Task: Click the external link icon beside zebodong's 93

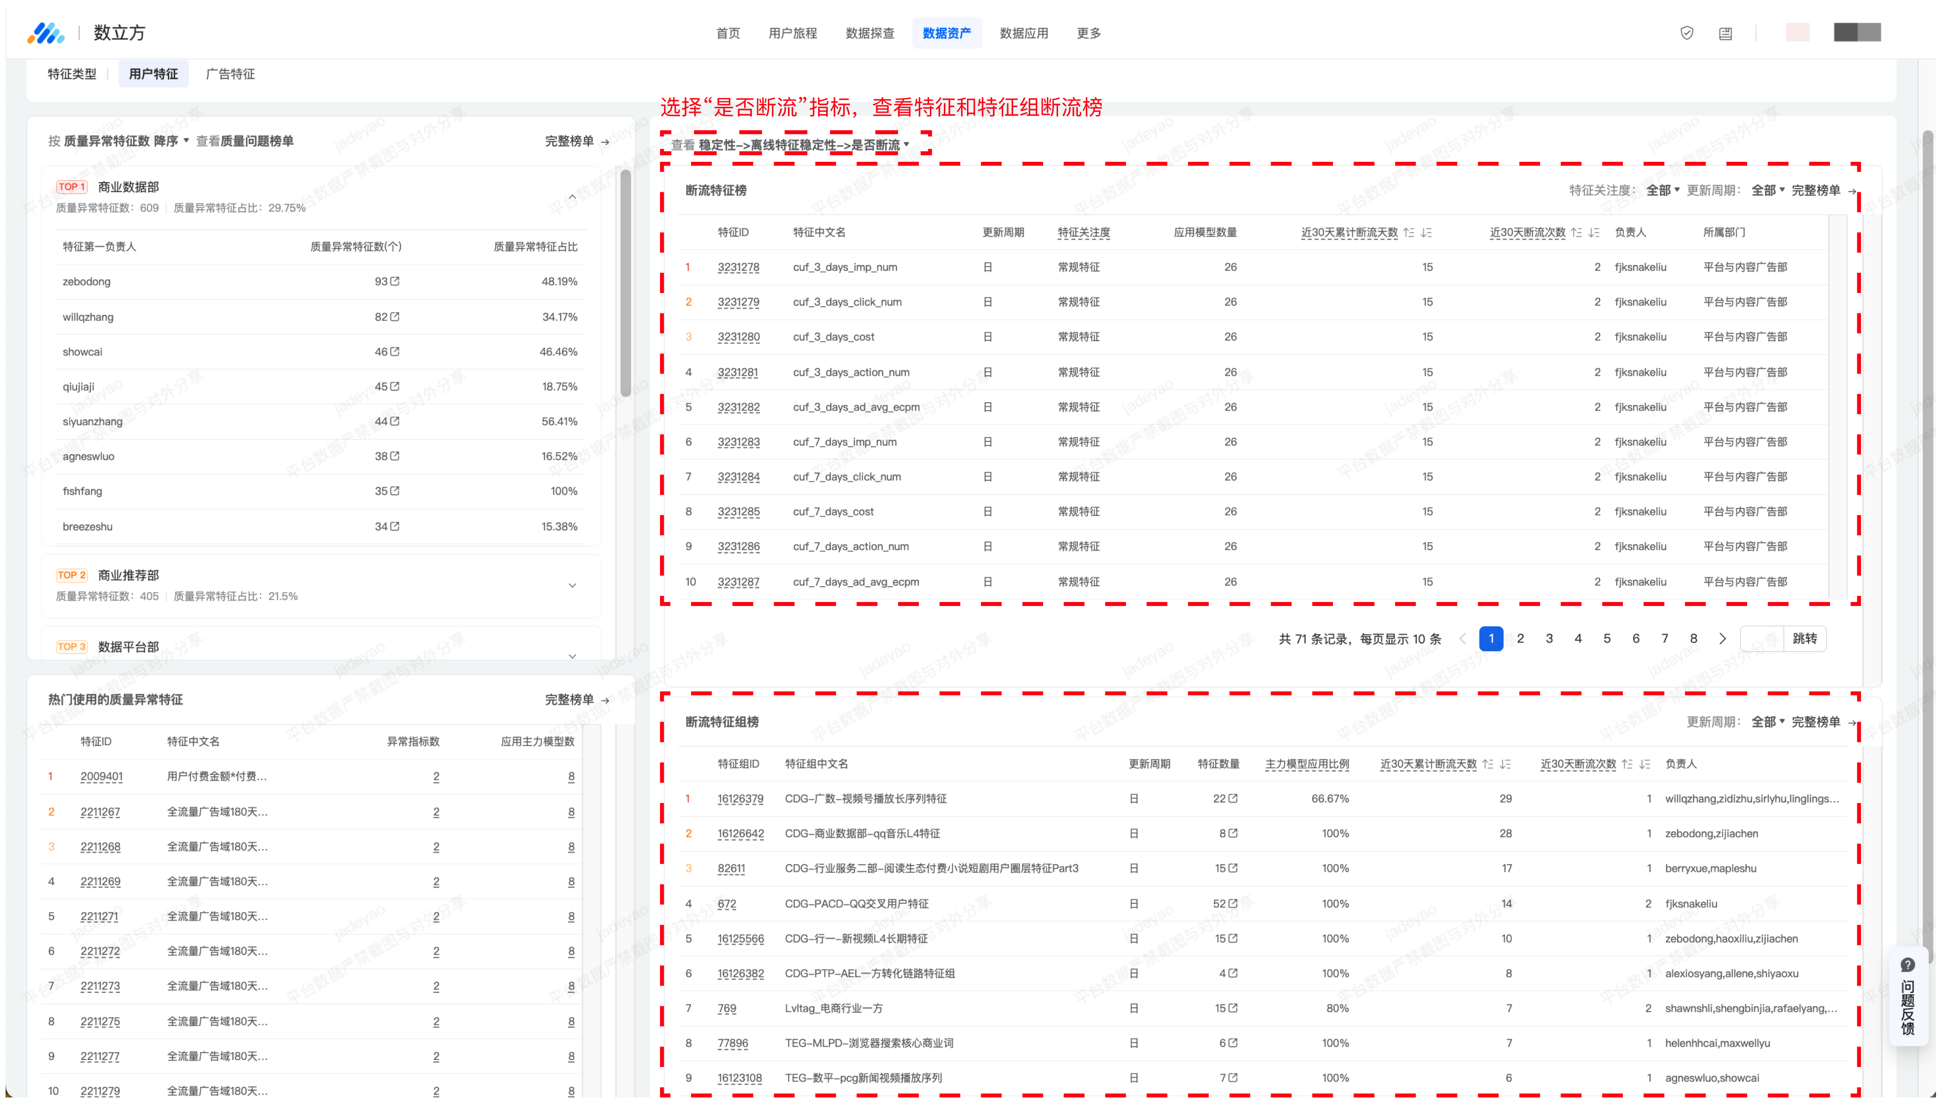Action: 395,281
